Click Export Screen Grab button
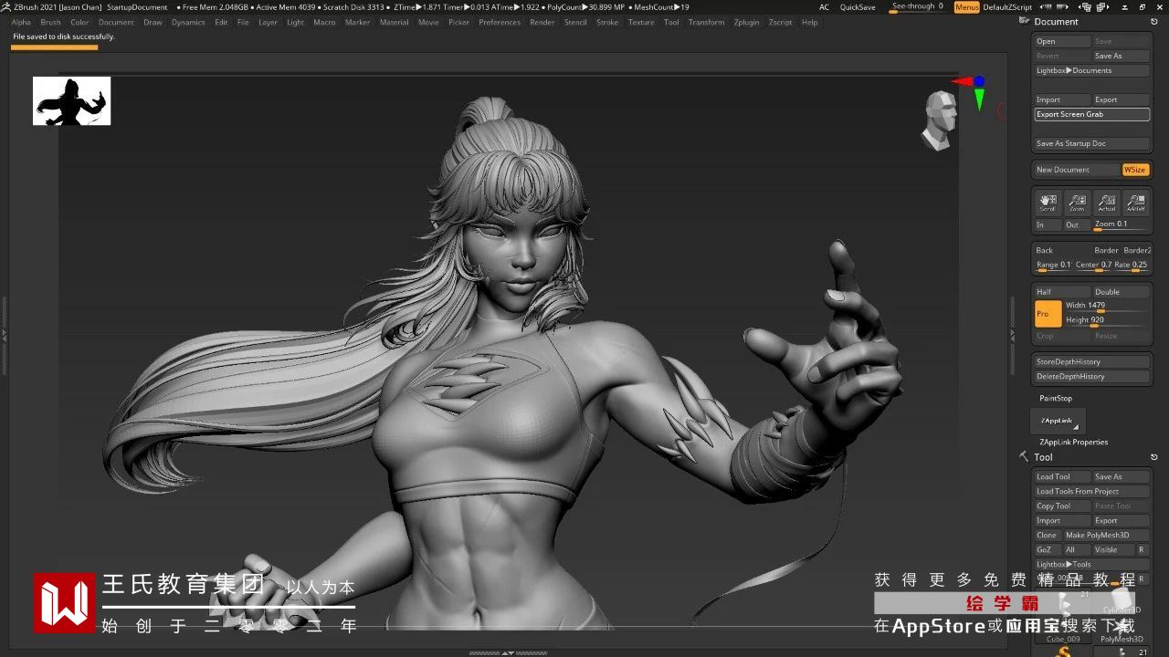 (1091, 114)
